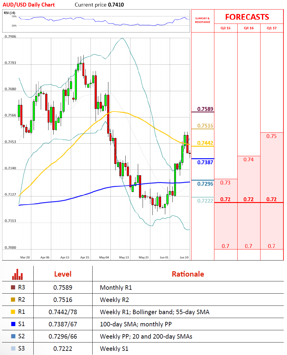Image resolution: width=287 pixels, height=355 pixels.
Task: Click the 0.7680 price axis label
Action: 10,89
